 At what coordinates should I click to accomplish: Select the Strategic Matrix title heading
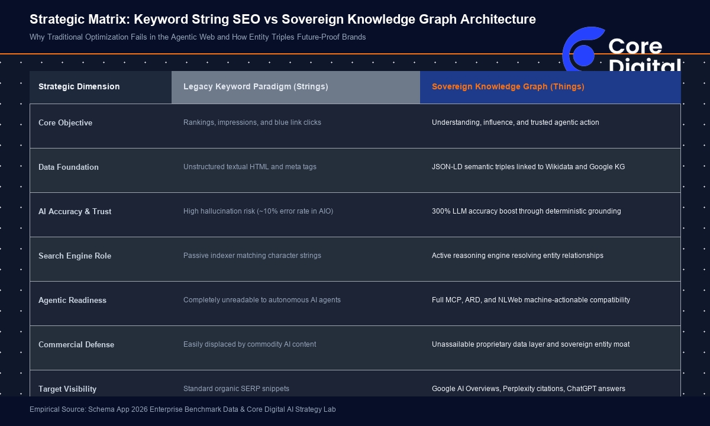(283, 20)
